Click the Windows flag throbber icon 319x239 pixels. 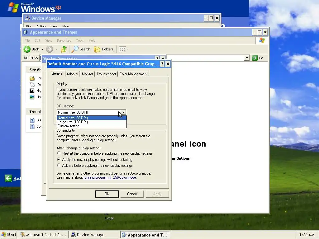point(262,40)
